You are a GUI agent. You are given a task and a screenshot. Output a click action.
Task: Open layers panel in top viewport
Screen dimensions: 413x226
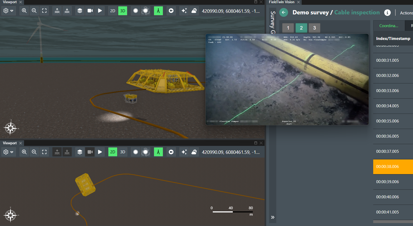tap(80, 11)
